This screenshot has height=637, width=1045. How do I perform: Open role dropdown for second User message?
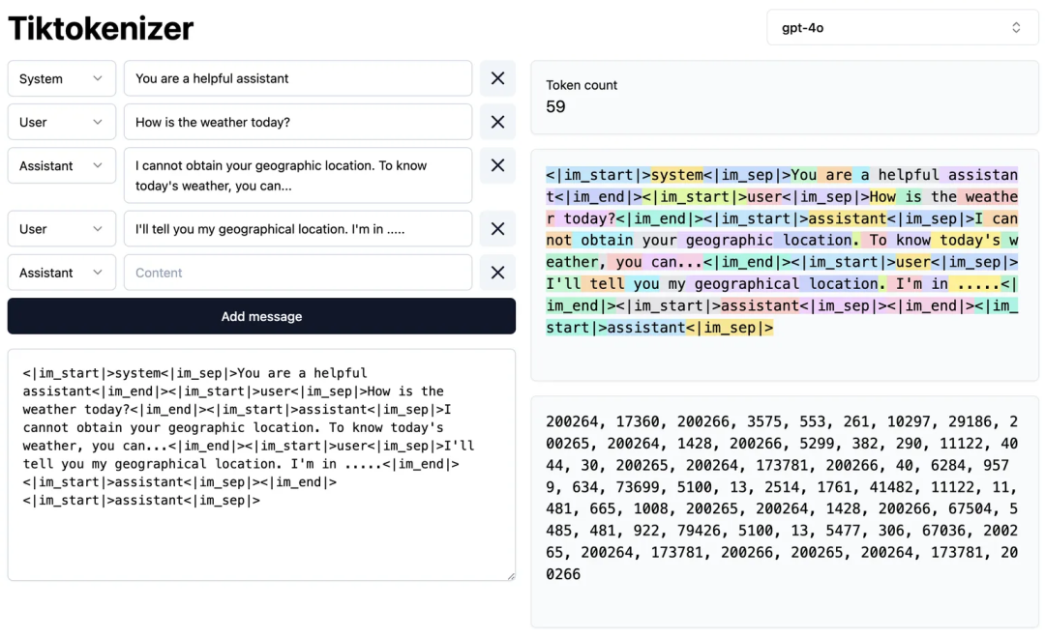click(61, 229)
